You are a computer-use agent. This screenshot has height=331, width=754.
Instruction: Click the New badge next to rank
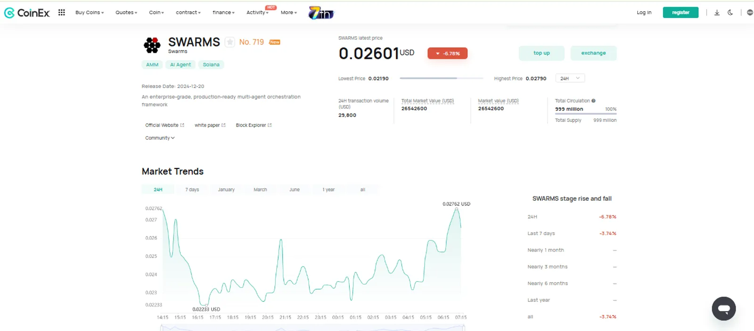pos(275,42)
